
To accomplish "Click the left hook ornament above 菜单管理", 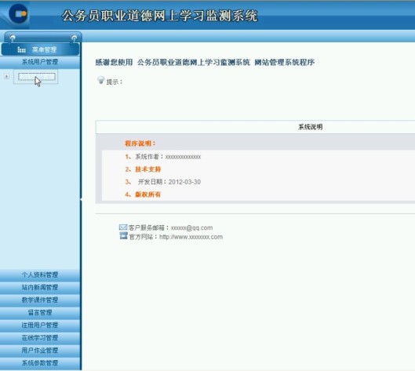I will coord(13,38).
